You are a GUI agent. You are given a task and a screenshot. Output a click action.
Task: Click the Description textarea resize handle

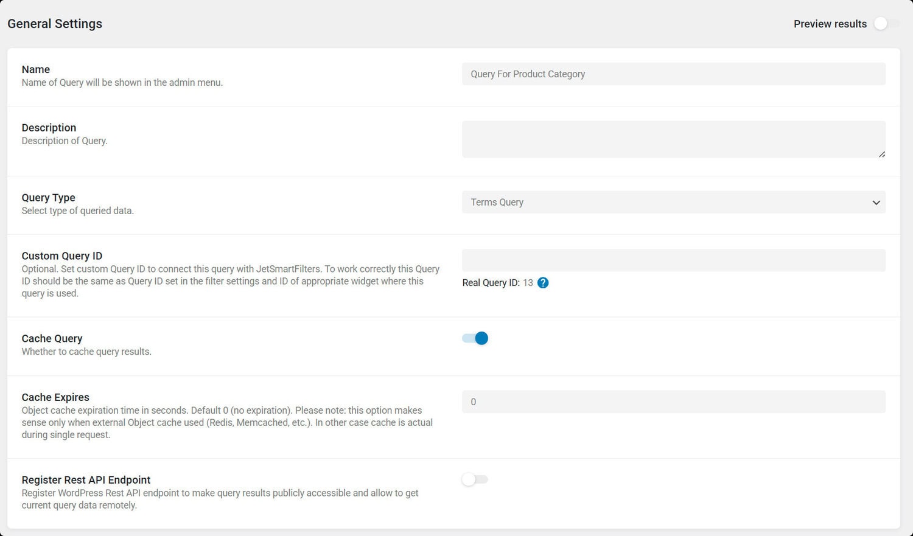coord(882,154)
